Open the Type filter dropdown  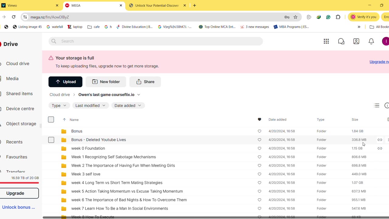point(59,106)
